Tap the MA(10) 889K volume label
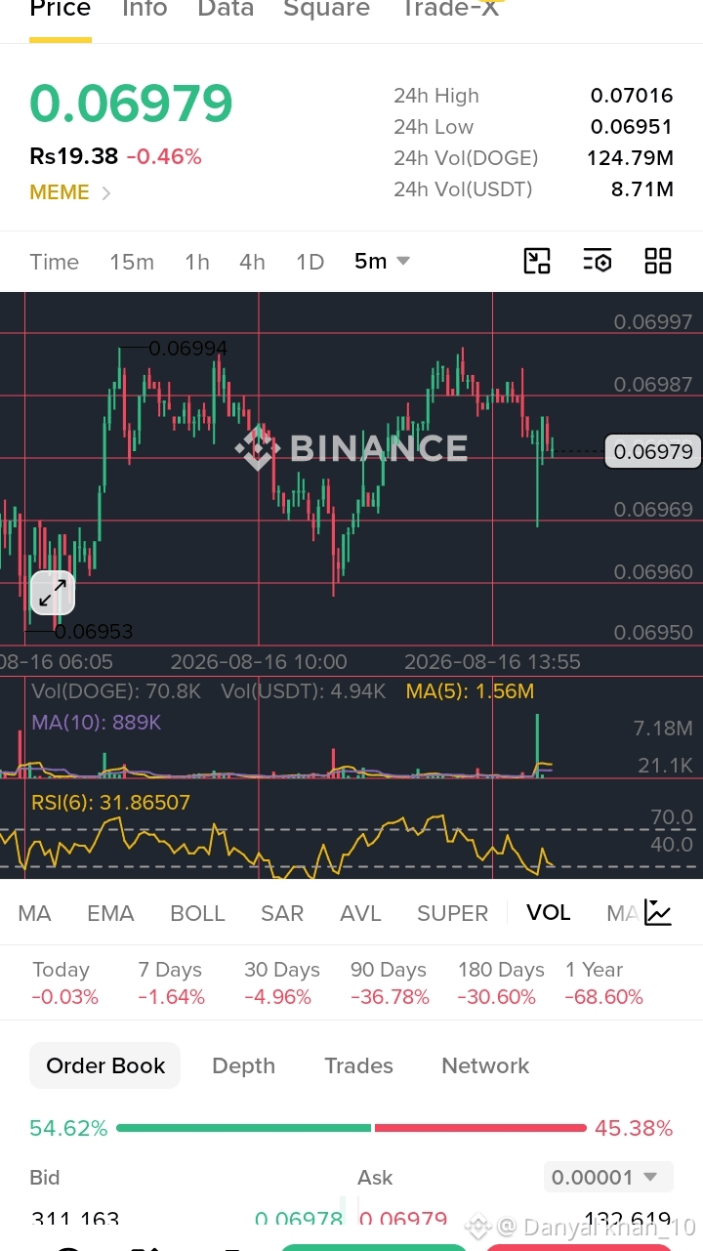The width and height of the screenshot is (703, 1251). (96, 723)
